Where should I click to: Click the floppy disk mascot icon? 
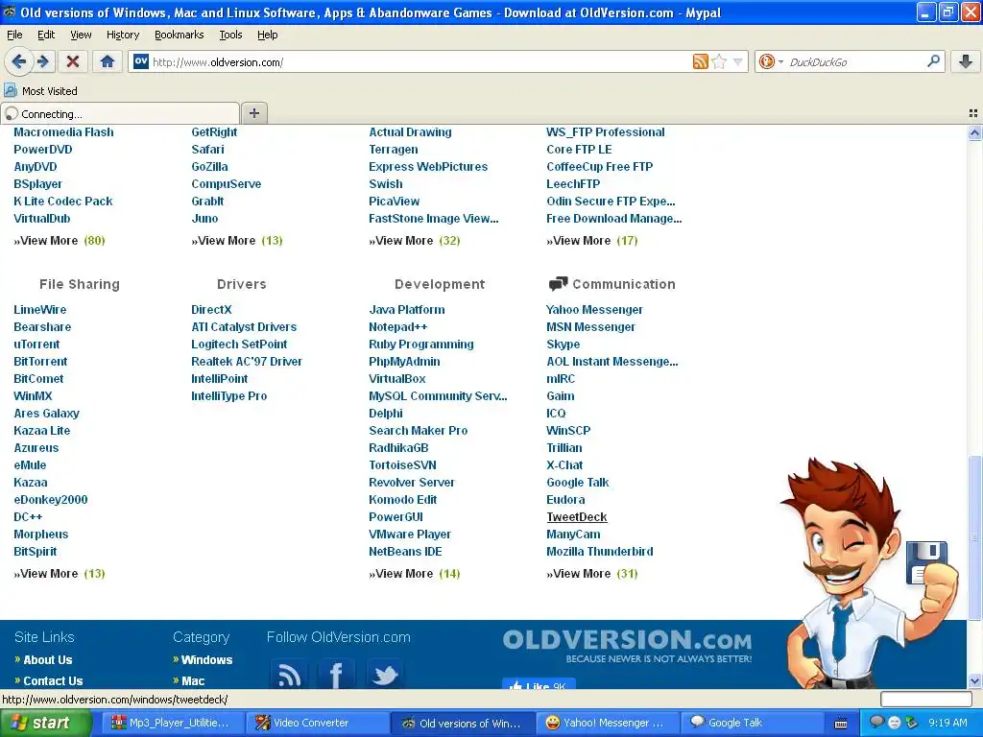tap(926, 562)
